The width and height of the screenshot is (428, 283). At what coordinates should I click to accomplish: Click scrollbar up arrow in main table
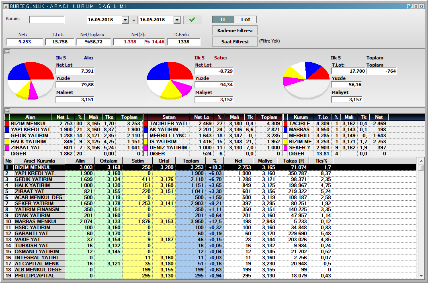421,161
